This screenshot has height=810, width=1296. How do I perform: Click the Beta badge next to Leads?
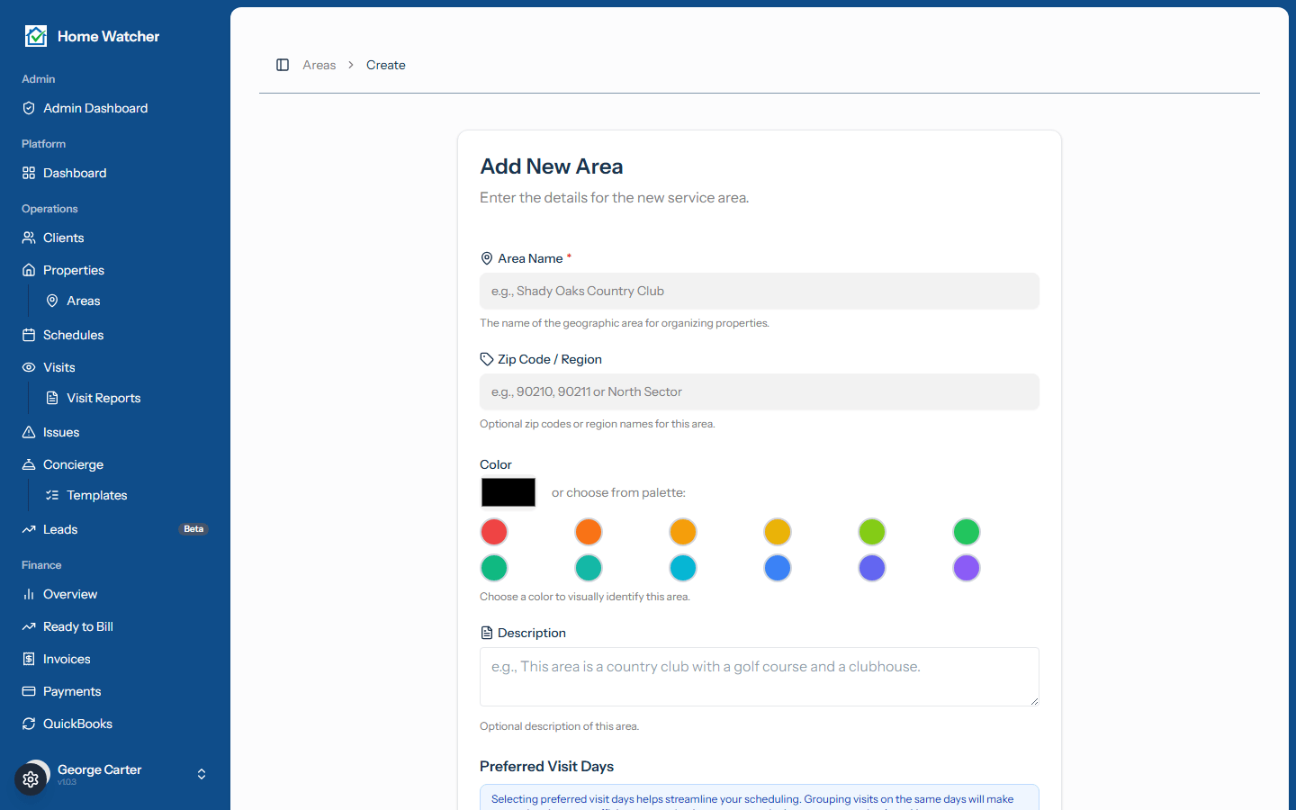(193, 529)
